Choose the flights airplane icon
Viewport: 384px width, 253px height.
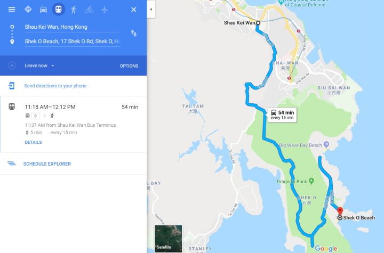105,10
